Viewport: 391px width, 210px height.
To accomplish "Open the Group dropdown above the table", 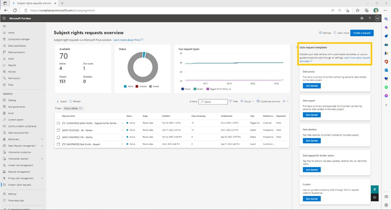I will click(247, 101).
